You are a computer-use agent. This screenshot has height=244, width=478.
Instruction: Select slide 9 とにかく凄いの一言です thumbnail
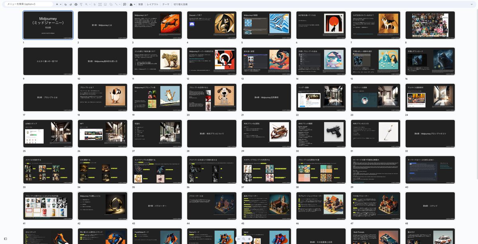tap(48, 61)
